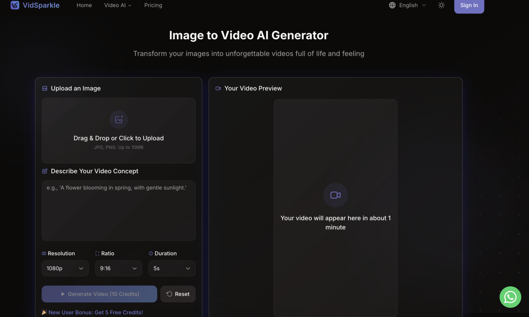Click the Reset button
This screenshot has width=529, height=317.
178,294
